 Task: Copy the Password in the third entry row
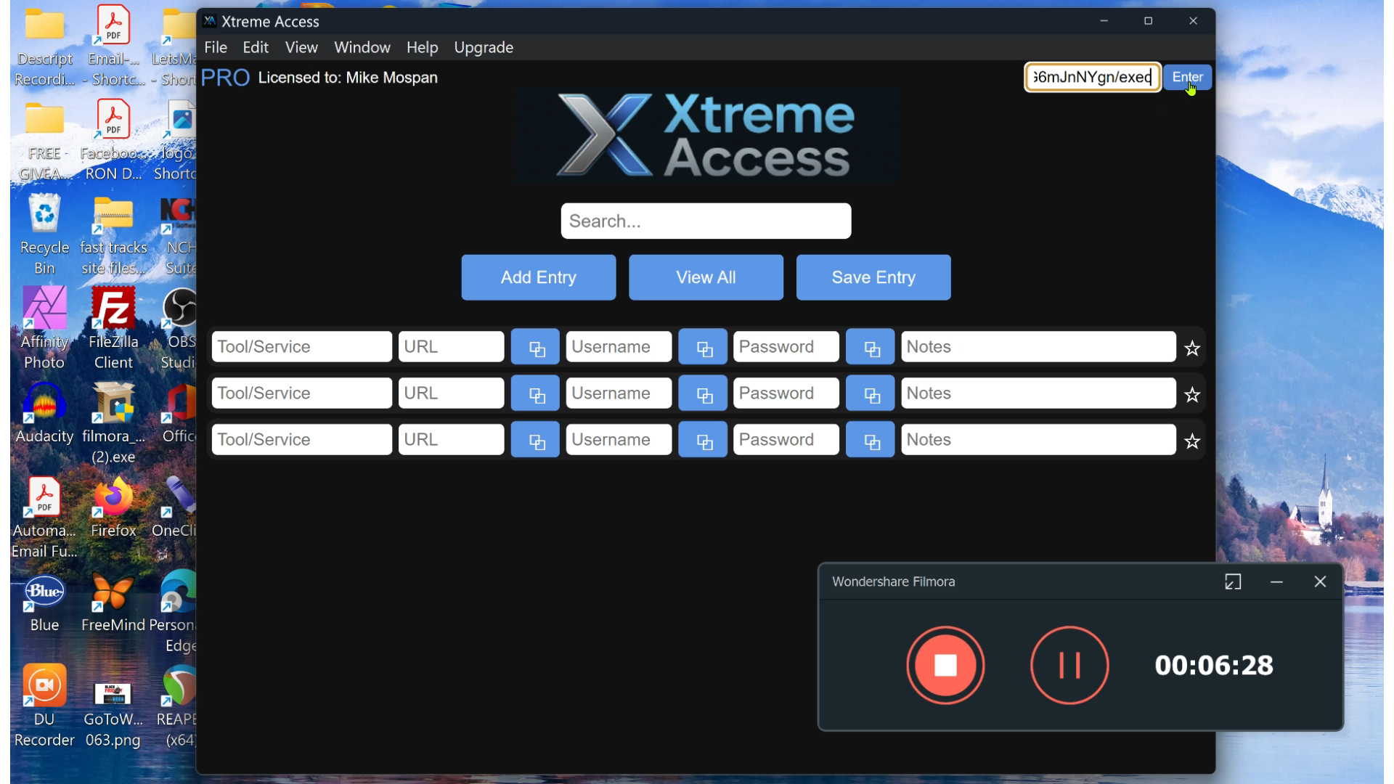coord(871,440)
